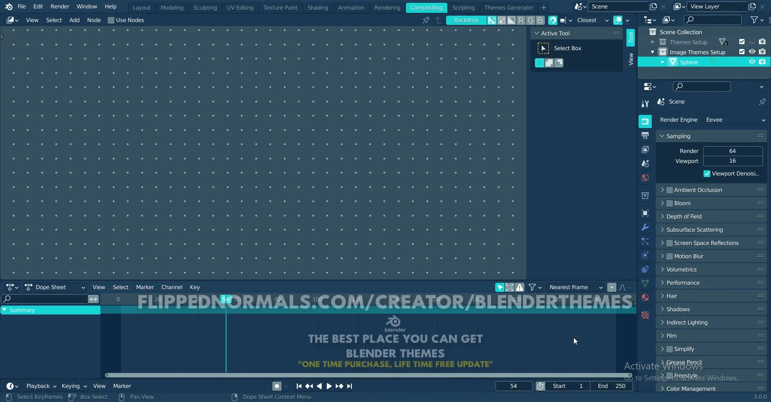The image size is (771, 402).
Task: Open Dope Sheet mode dropdown
Action: coord(55,287)
